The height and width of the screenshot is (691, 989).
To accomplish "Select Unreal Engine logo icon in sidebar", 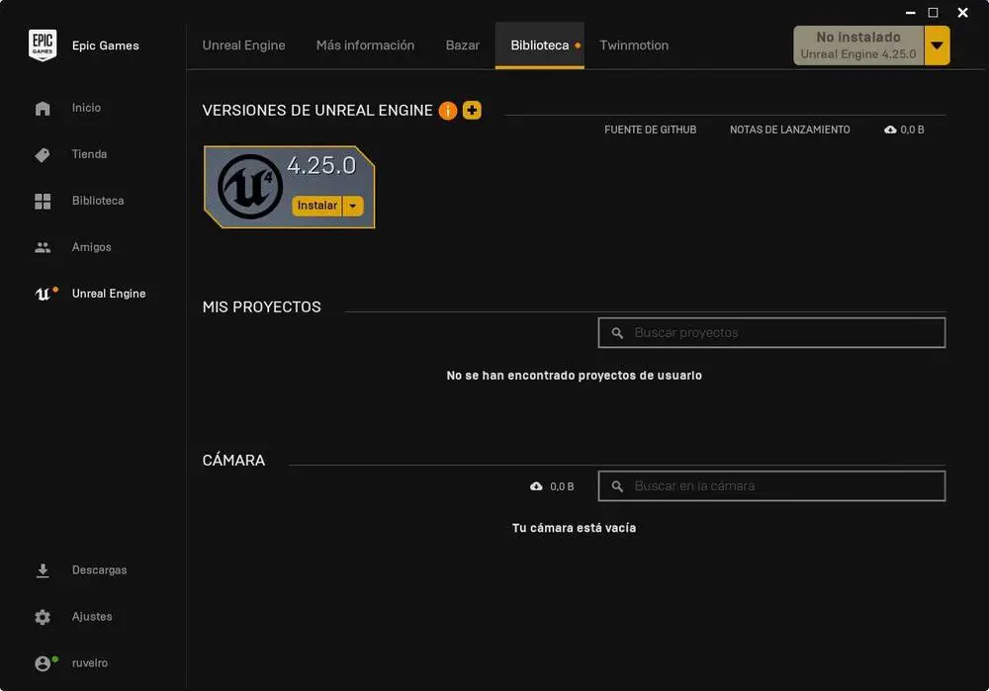I will 43,294.
